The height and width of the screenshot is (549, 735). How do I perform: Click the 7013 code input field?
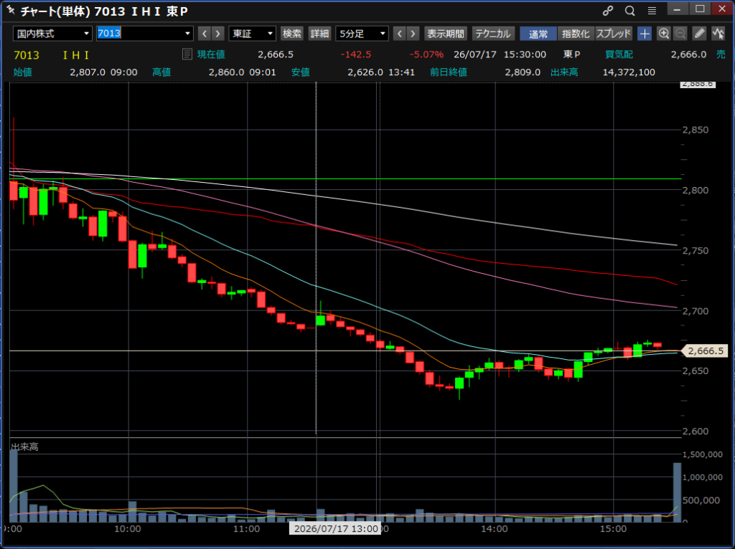pos(139,34)
